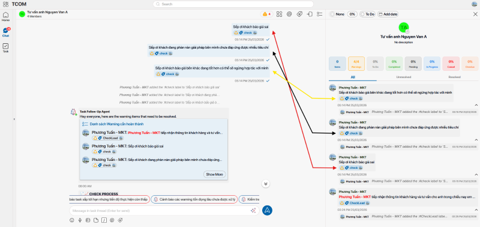Change status using the To Do chip
Screen dimensions: 480x227
tap(367, 14)
